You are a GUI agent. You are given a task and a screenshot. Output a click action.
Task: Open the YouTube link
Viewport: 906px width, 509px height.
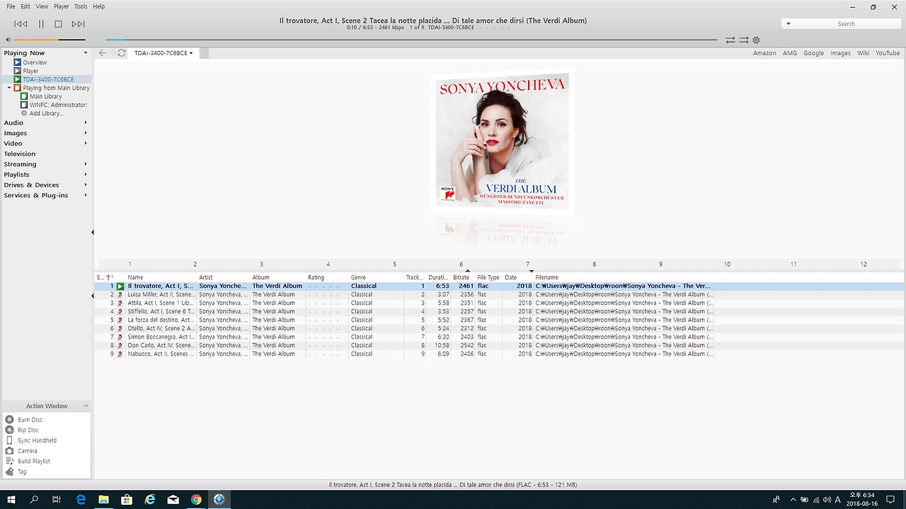click(x=888, y=53)
